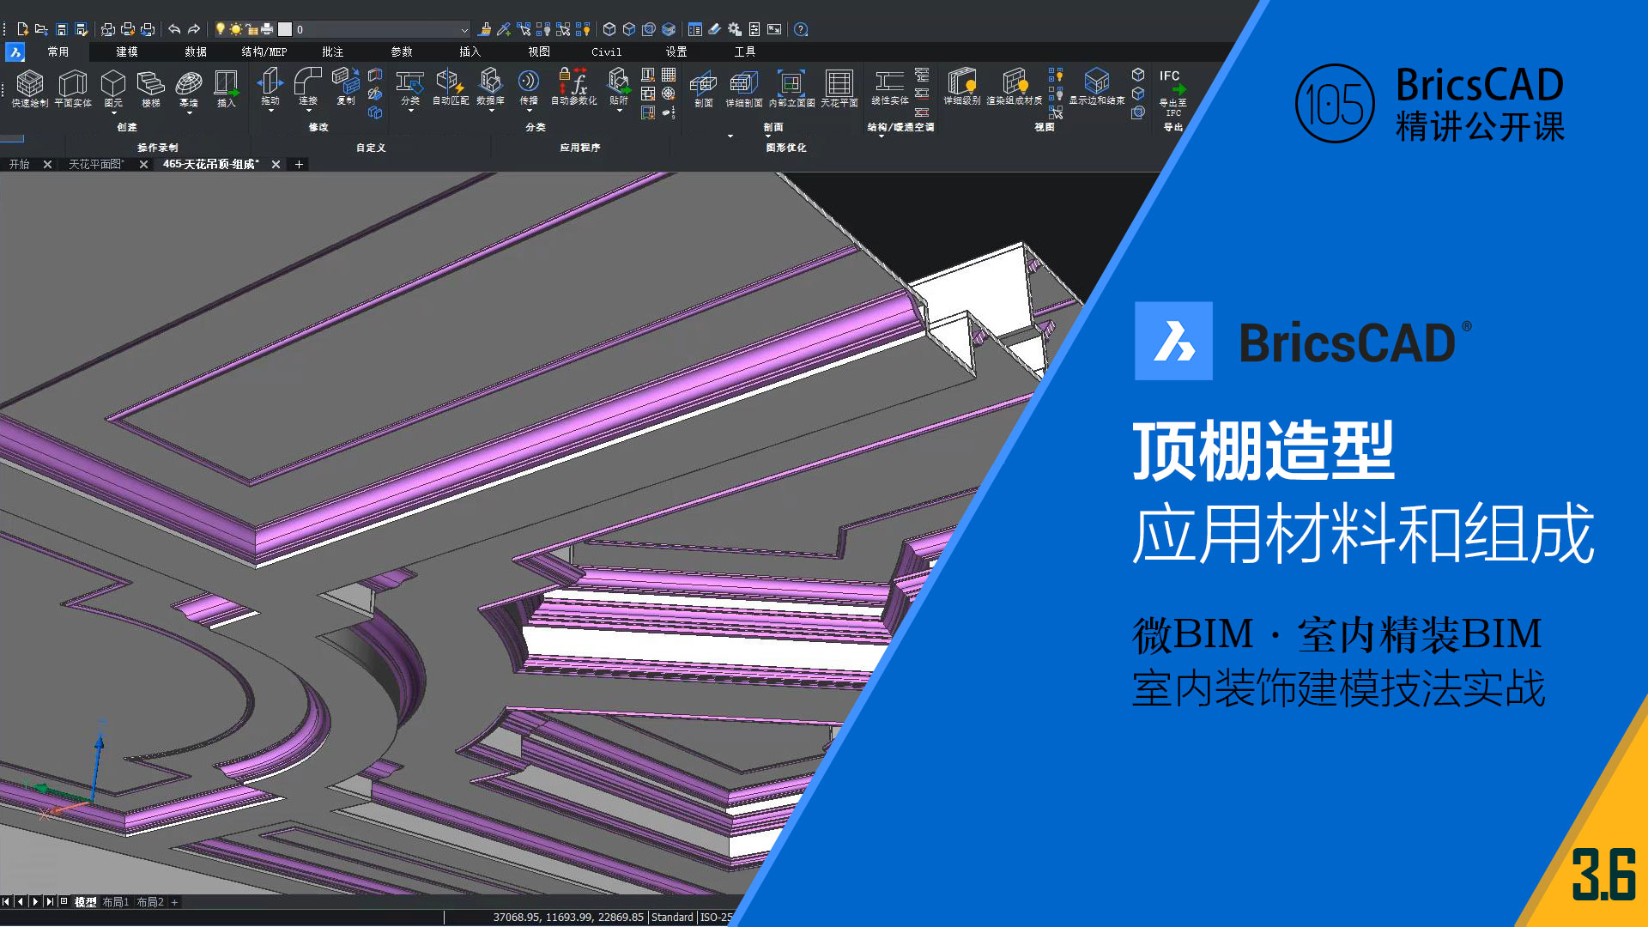Expand the 数据库 library dropdown arrow
1648x927 pixels.
[x=490, y=112]
